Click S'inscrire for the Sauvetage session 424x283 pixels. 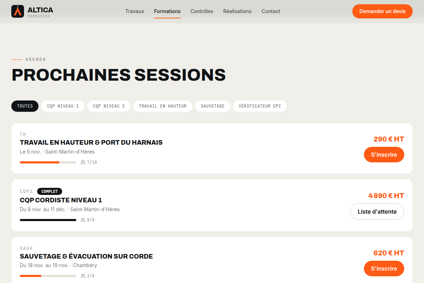[x=384, y=268]
